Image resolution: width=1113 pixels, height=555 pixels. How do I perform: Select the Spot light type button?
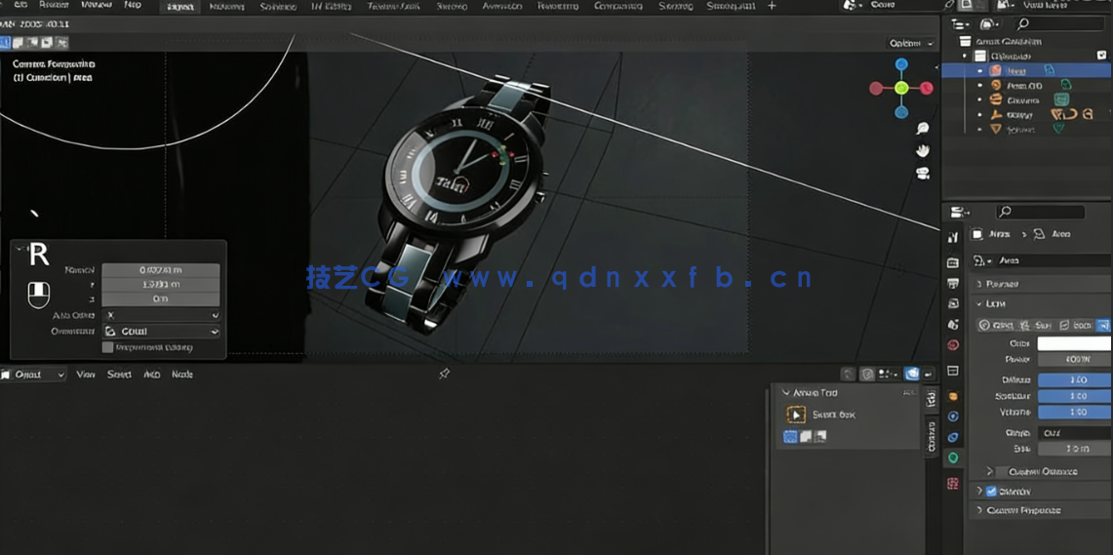[1075, 325]
